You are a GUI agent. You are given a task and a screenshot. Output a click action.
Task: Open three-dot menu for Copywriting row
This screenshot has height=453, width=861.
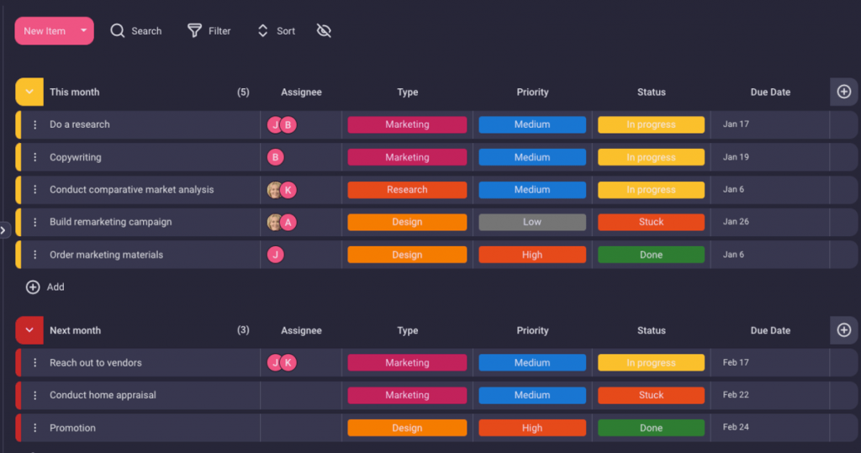[x=35, y=157]
